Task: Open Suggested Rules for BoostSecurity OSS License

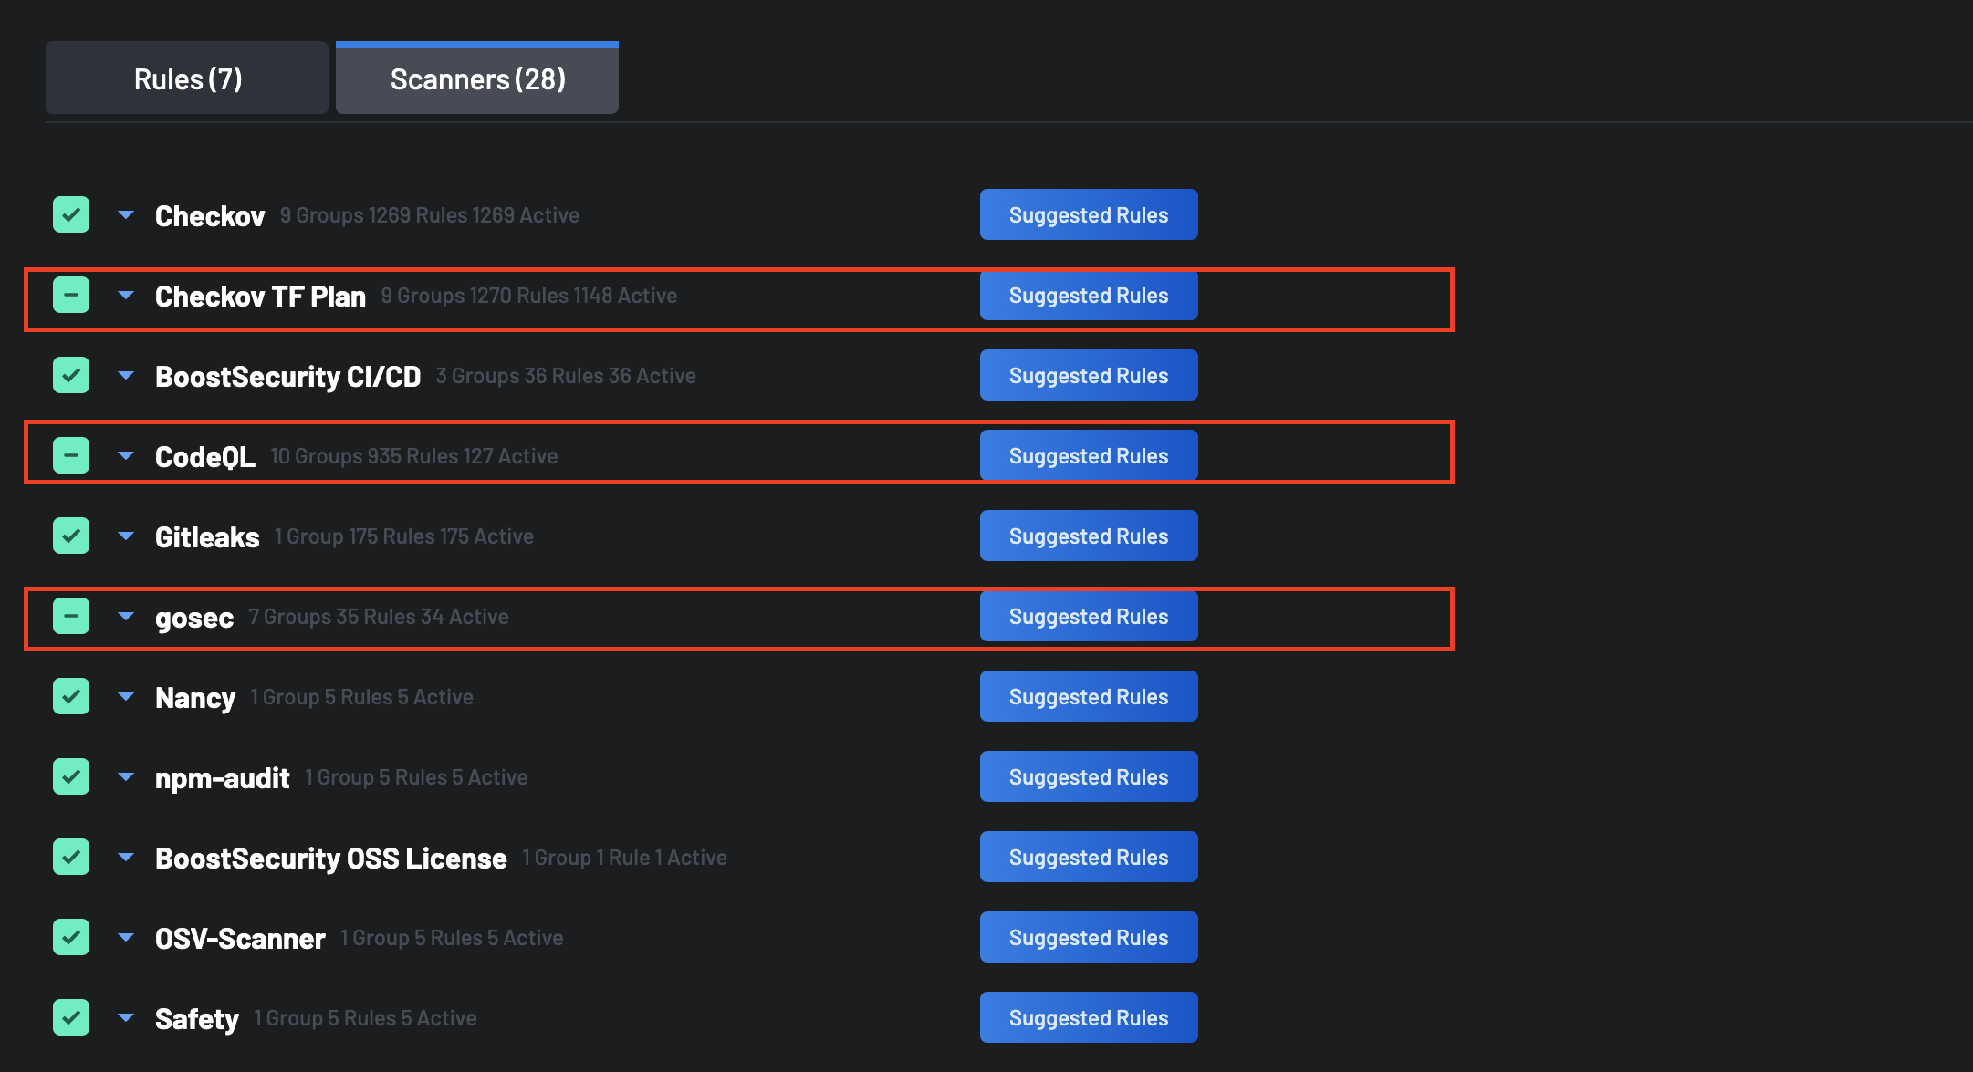Action: click(x=1089, y=858)
